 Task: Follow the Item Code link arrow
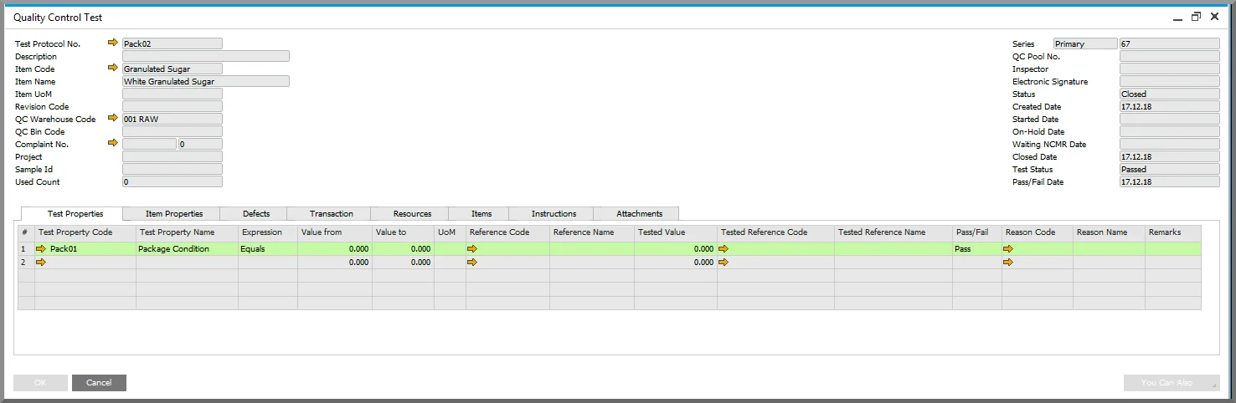point(113,69)
